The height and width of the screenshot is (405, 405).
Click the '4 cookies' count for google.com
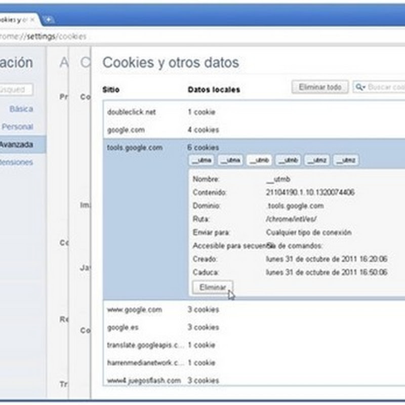204,130
